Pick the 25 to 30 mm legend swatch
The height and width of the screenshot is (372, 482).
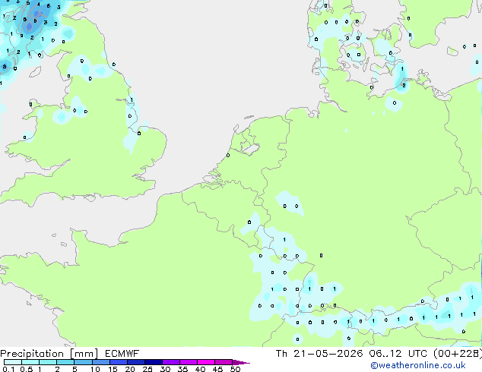point(153,362)
